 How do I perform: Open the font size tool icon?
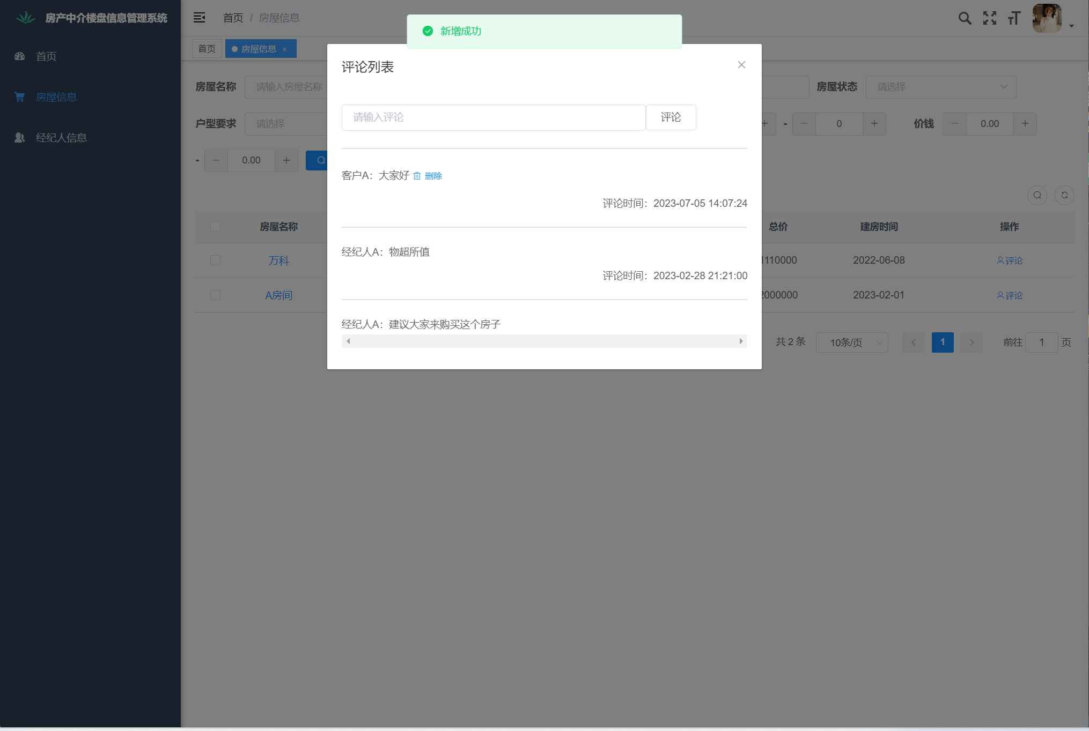(1014, 18)
